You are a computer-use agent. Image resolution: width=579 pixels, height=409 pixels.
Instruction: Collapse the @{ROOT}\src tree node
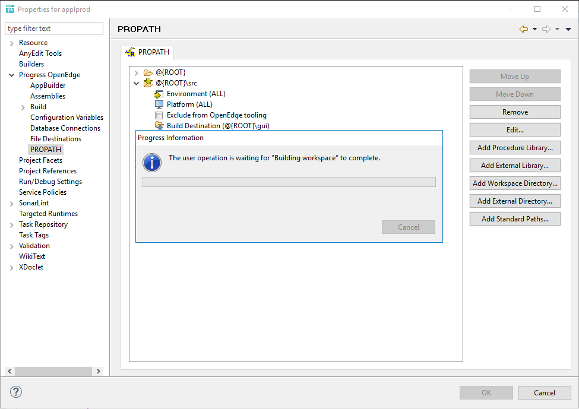click(x=137, y=83)
